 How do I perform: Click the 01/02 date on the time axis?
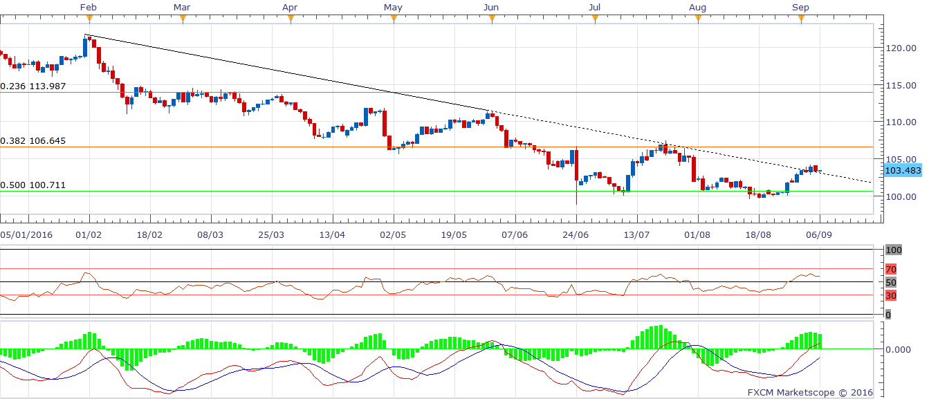pos(89,235)
